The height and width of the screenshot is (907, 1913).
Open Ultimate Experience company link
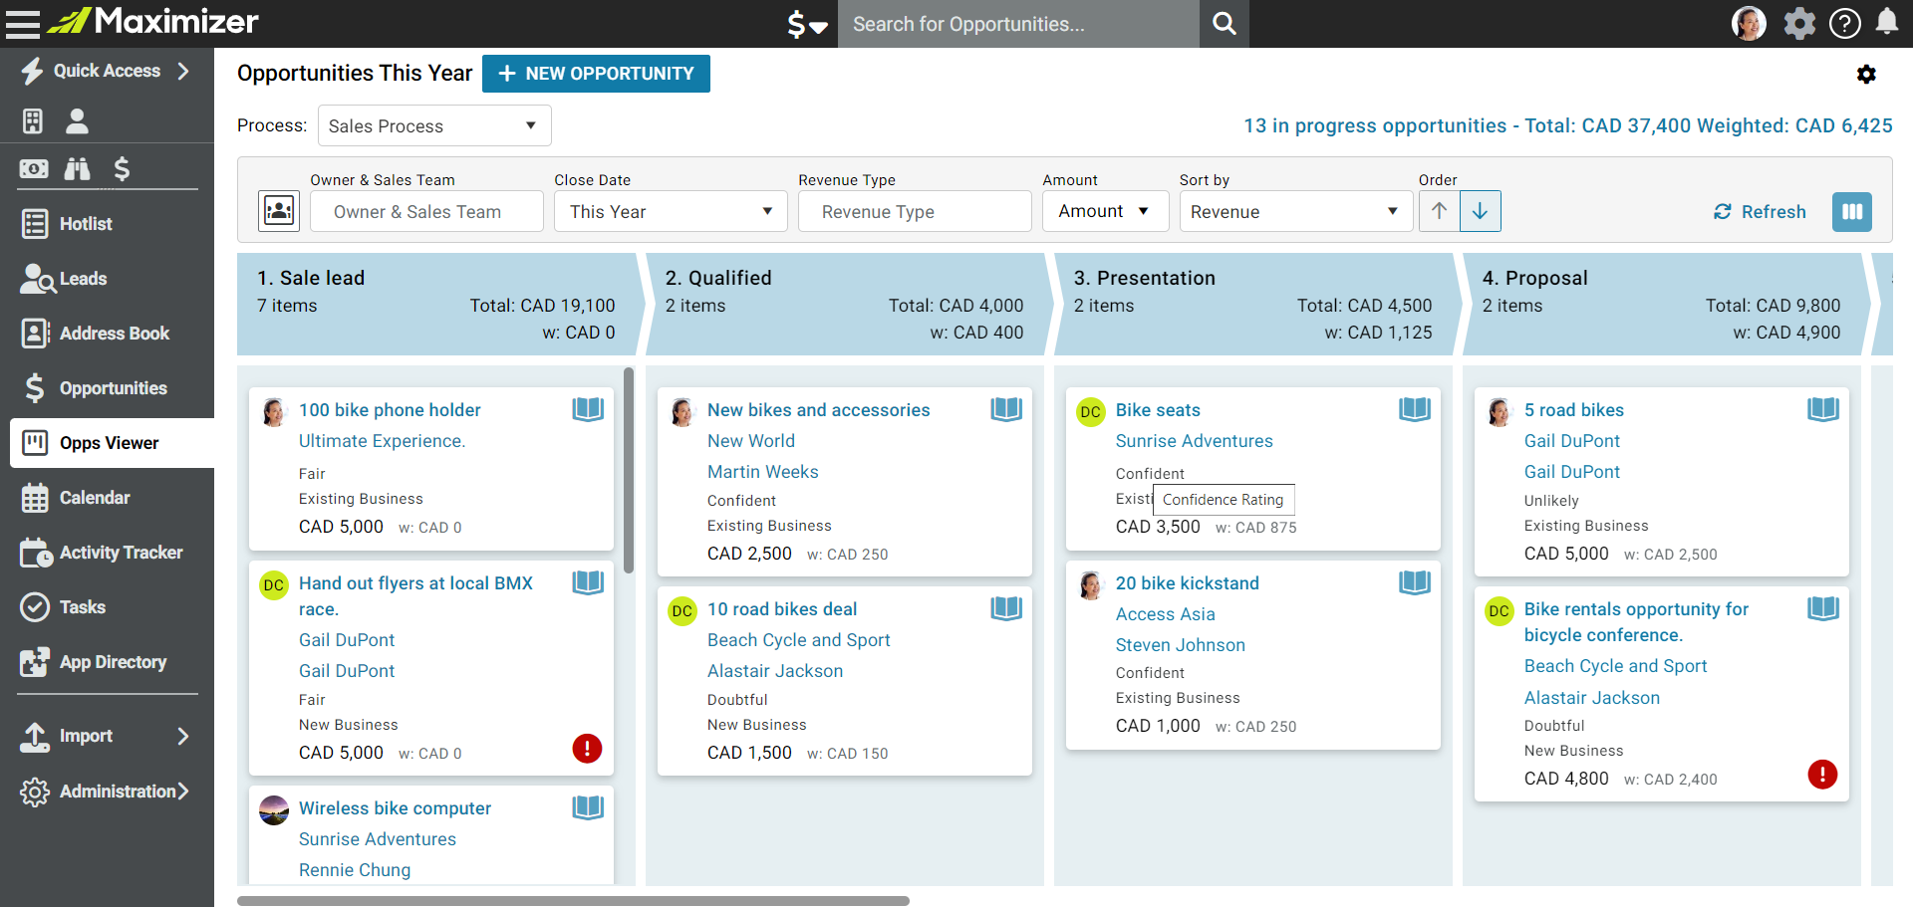tap(382, 440)
